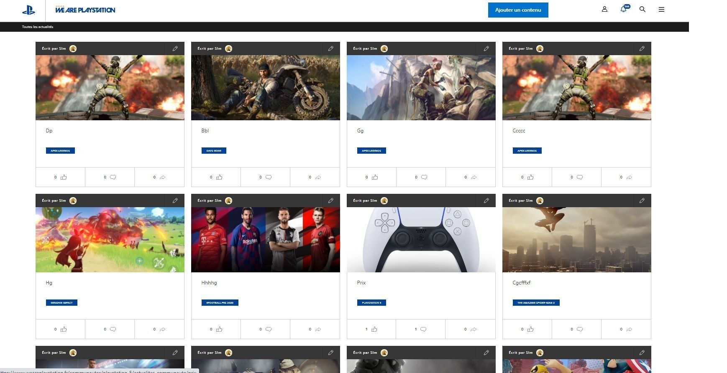Viewport: 727px width, 373px height.
Task: Edit the Ccccc post with pencil icon
Action: pos(642,48)
